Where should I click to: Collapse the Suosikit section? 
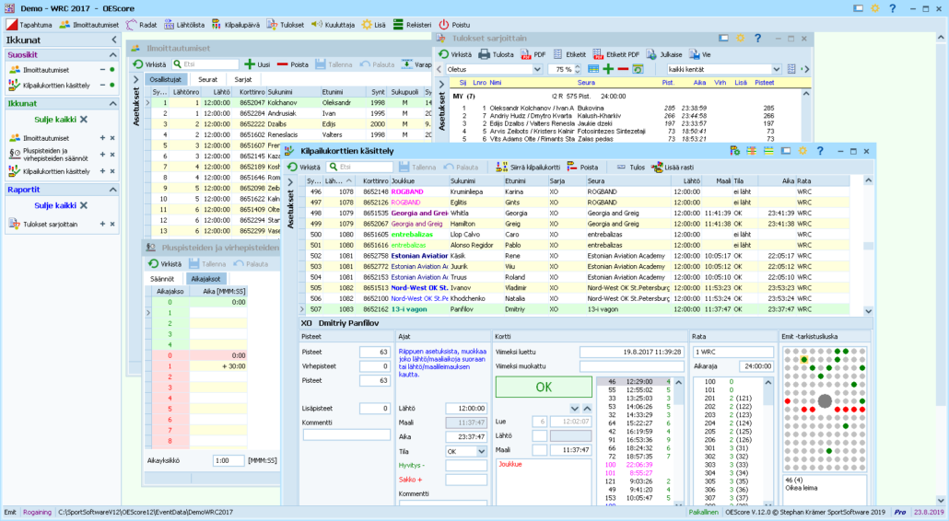(x=112, y=54)
